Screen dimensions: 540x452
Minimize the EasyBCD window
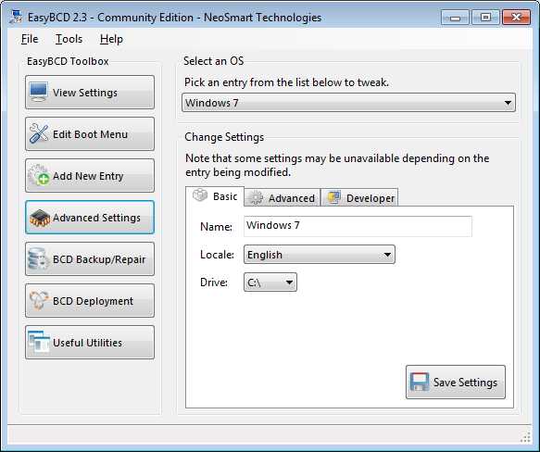tap(455, 18)
